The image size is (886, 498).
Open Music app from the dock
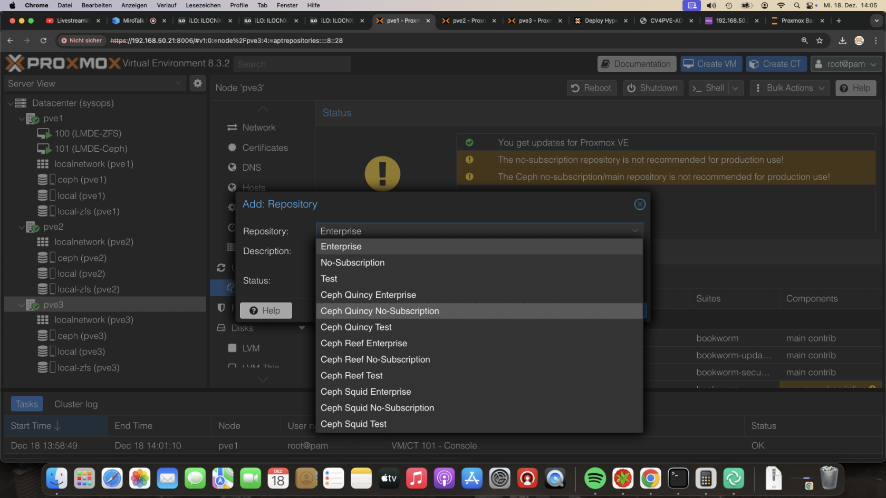point(416,479)
